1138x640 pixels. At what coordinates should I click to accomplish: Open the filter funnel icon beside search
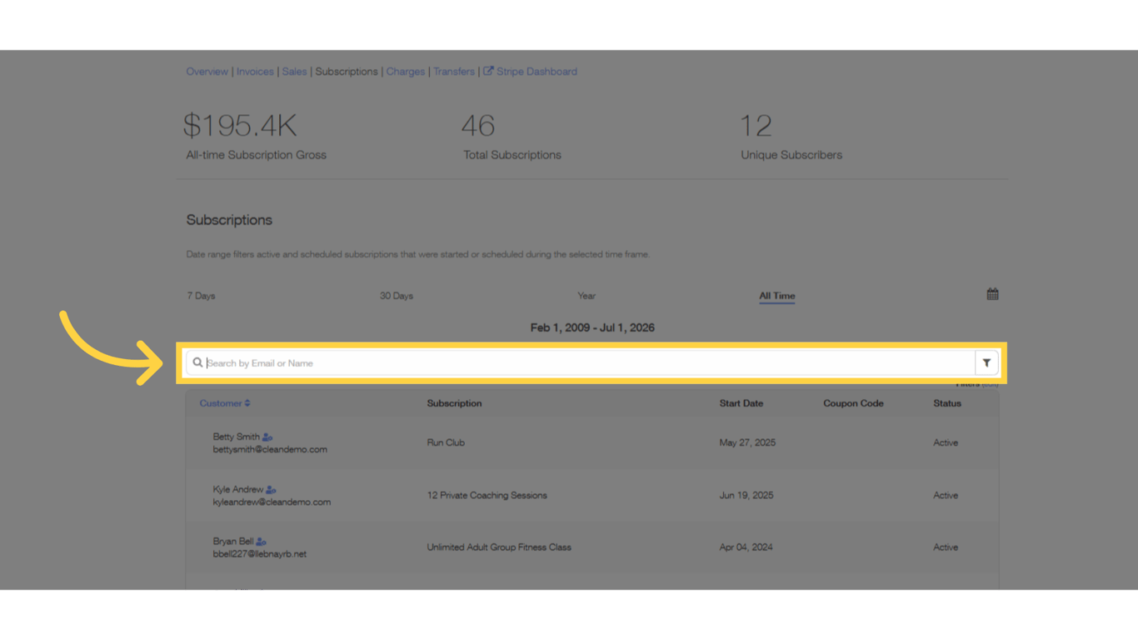(x=986, y=362)
